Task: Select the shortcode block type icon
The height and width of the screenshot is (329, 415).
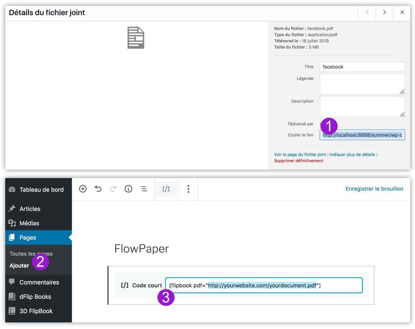Action: click(x=166, y=189)
